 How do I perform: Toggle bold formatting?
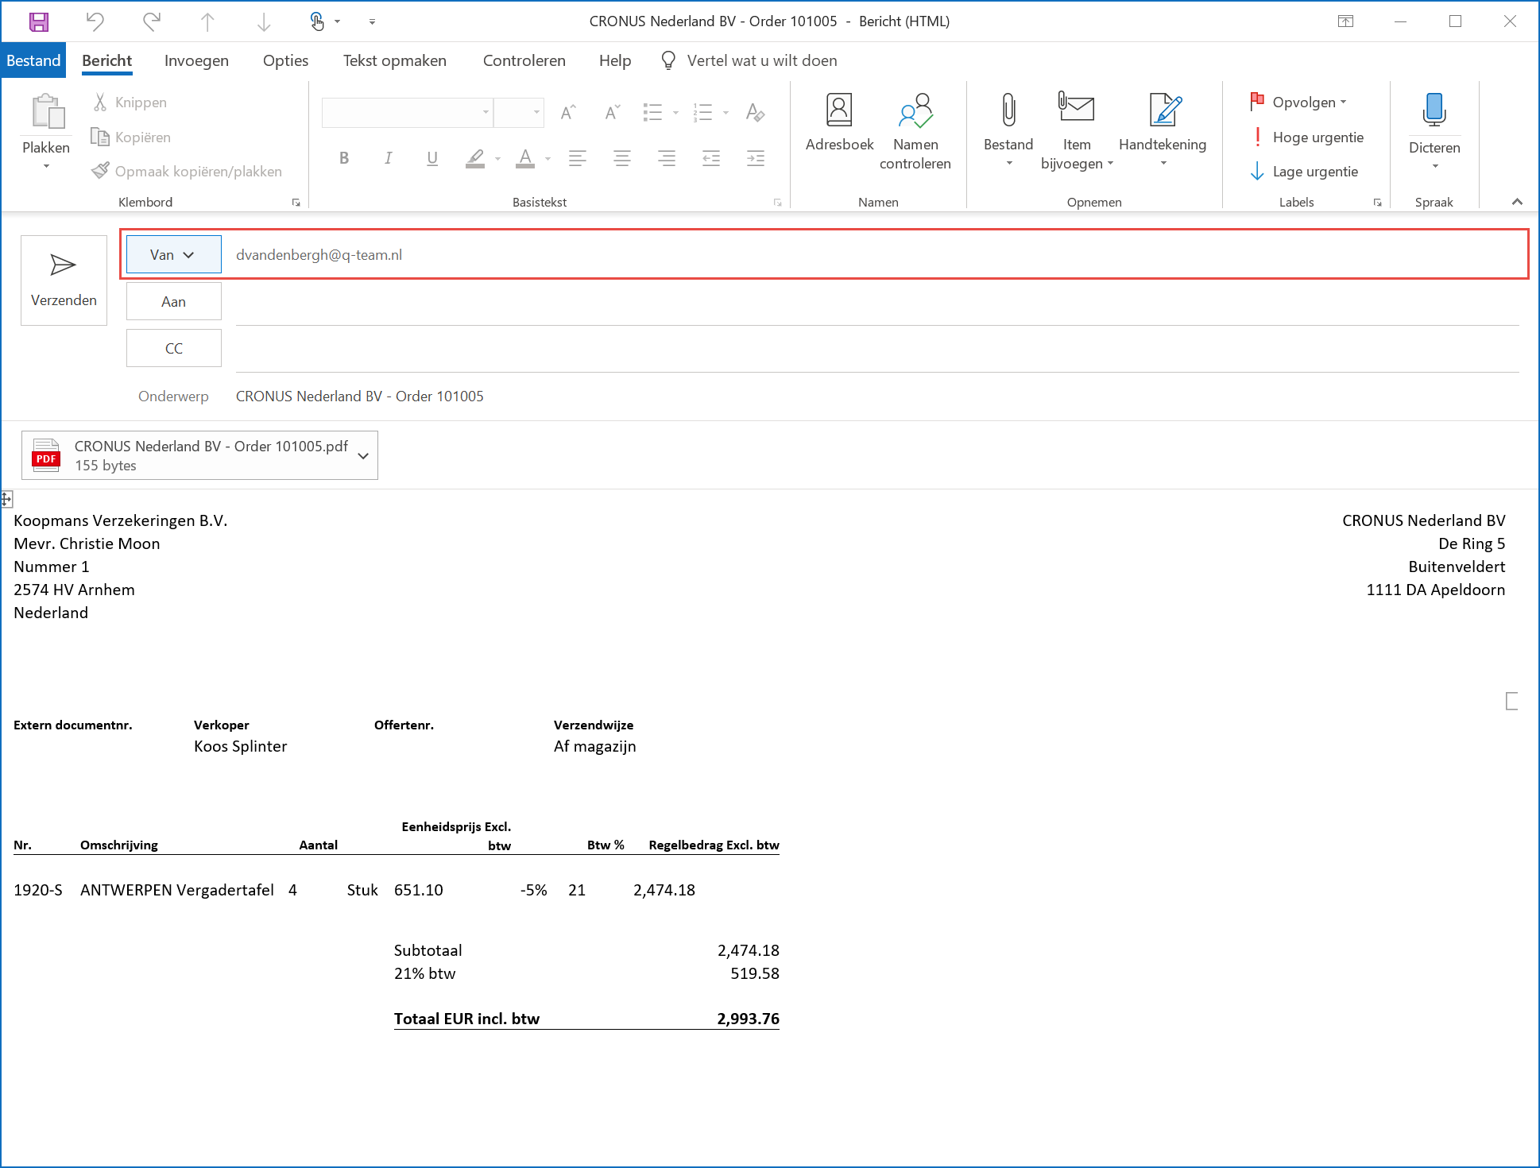tap(344, 158)
